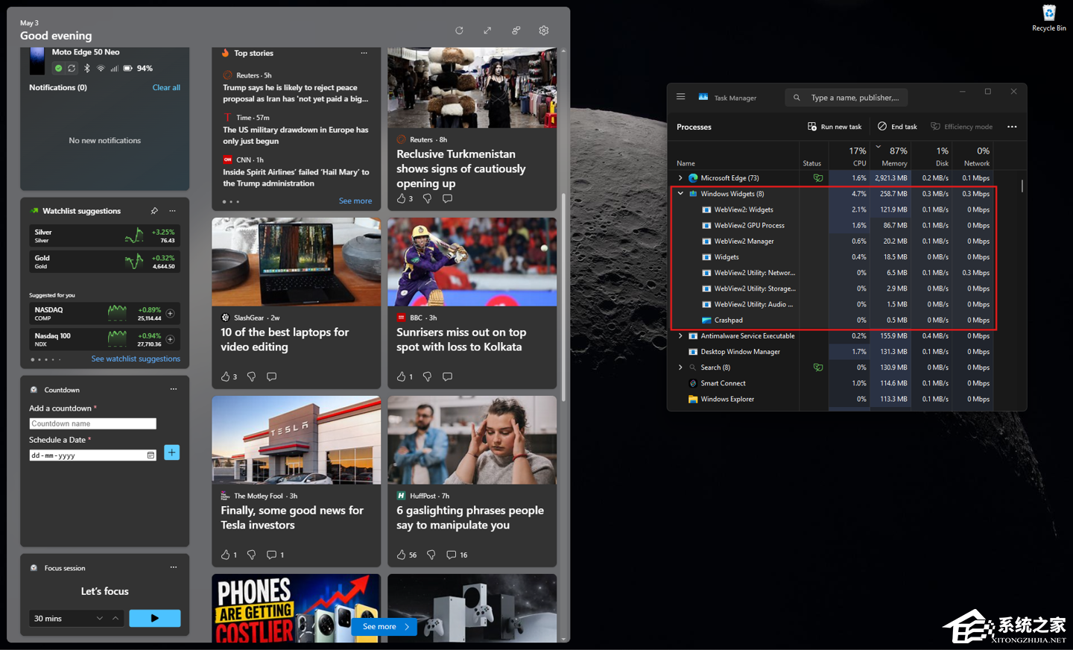The image size is (1073, 650).
Task: Click See more under Top stories
Action: point(355,201)
